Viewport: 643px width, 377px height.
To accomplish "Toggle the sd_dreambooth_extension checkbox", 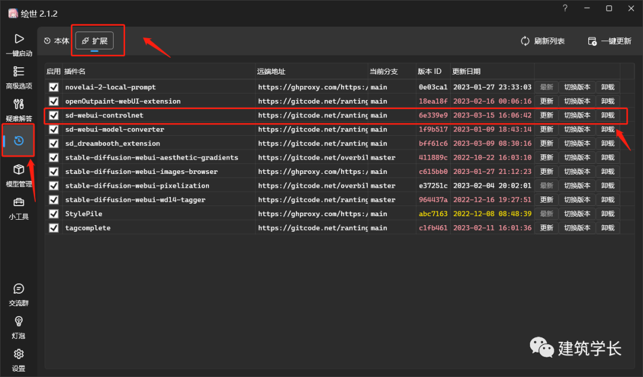I will tap(54, 143).
